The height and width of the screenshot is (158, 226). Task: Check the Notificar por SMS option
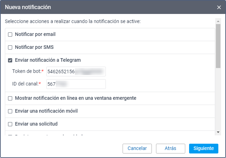[x=10, y=47]
